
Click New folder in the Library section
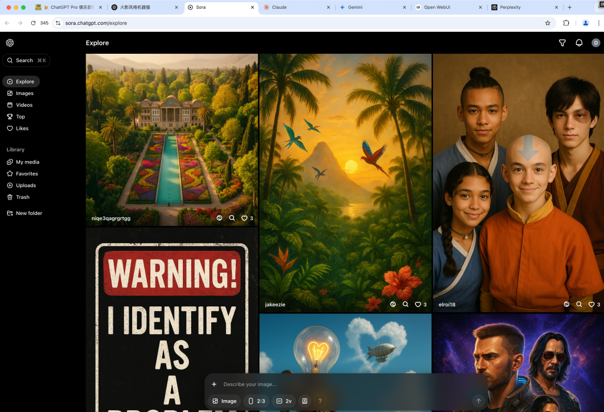pyautogui.click(x=28, y=213)
